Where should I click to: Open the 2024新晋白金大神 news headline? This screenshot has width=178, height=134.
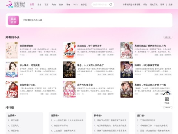click(x=33, y=20)
